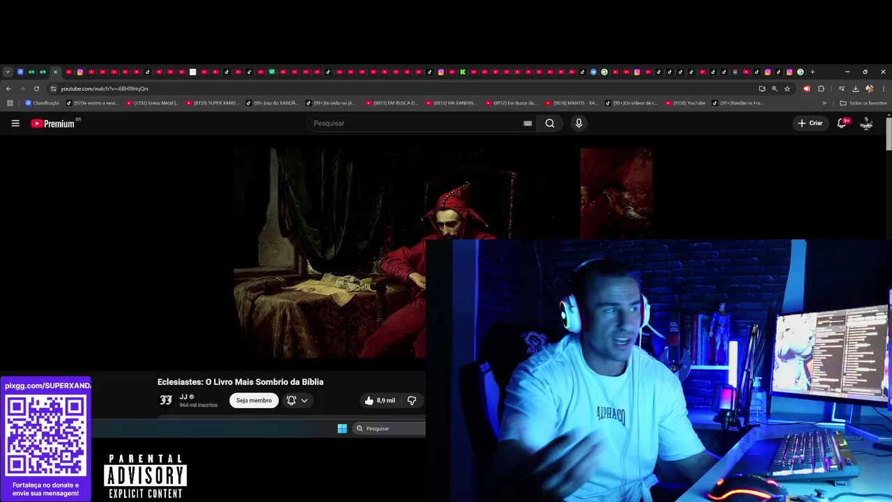Open a new browser tab with plus

tap(813, 72)
